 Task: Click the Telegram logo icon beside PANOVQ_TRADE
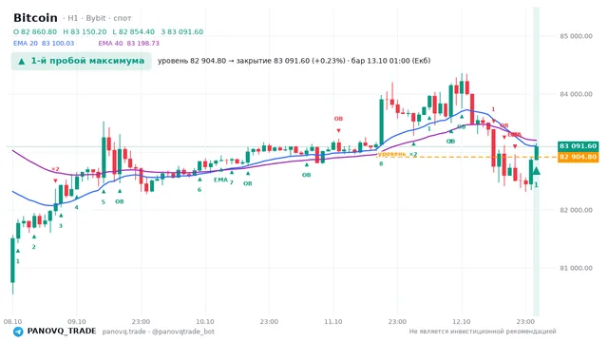18,332
